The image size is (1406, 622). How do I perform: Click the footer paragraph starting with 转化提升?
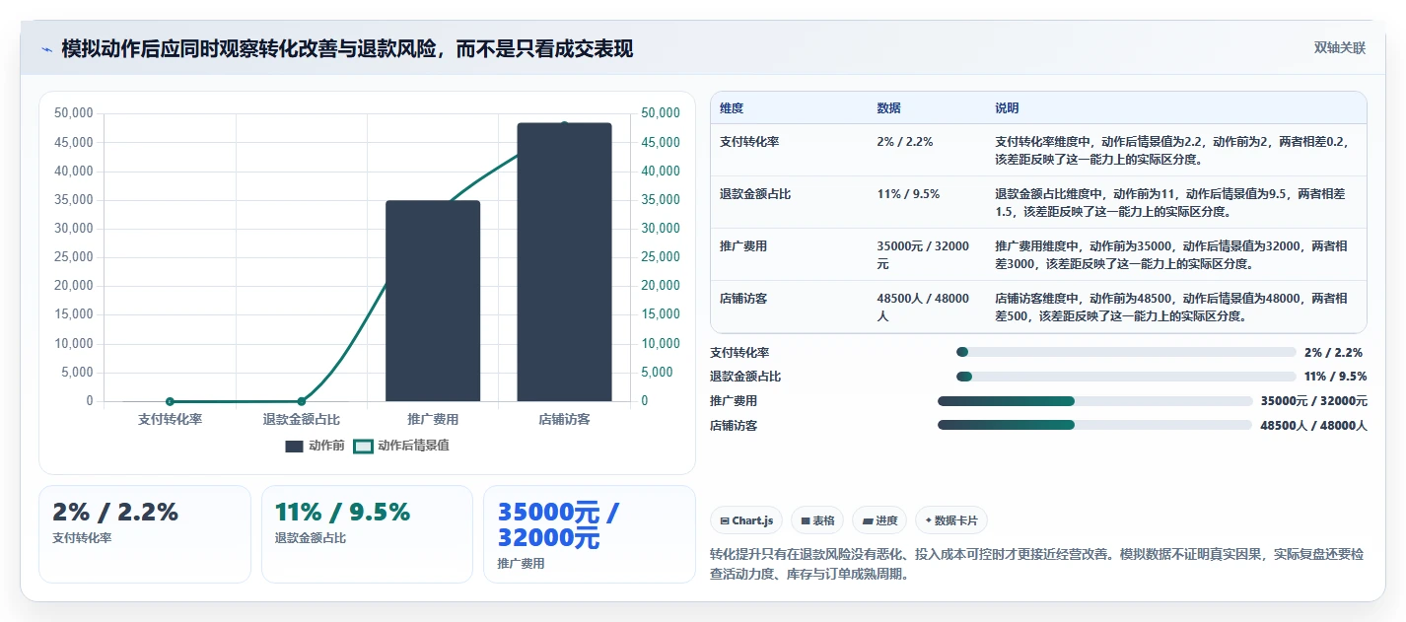click(x=1036, y=564)
